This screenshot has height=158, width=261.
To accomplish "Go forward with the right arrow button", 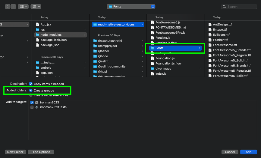I will (13, 7).
